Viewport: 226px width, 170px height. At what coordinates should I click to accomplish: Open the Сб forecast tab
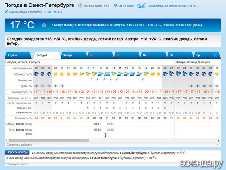pyautogui.click(x=101, y=55)
